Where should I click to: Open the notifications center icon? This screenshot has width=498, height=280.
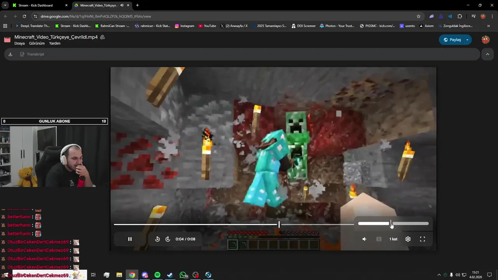489,275
